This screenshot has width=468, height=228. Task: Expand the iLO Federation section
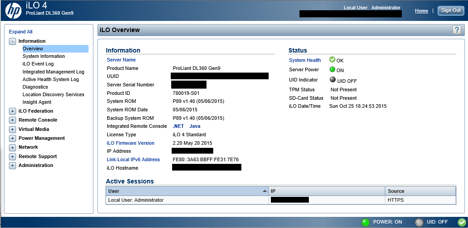pyautogui.click(x=12, y=111)
